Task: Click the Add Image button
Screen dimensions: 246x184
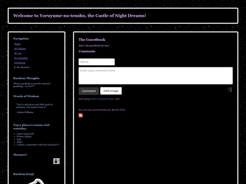Action: [111, 91]
